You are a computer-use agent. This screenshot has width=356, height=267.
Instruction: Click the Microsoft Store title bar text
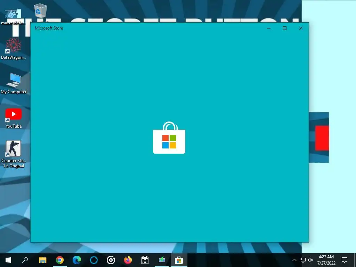click(49, 28)
